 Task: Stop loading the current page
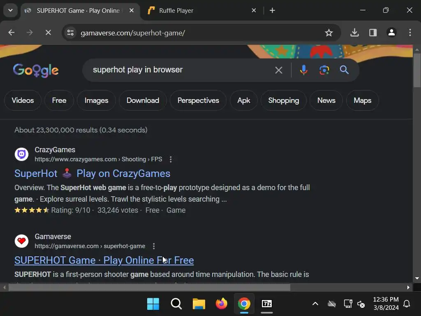coord(48,33)
